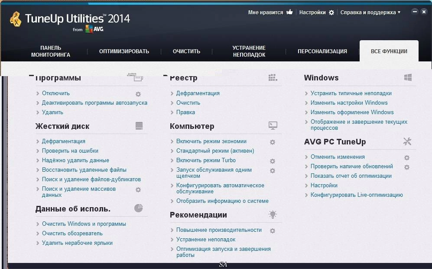Screen dimensions: 432x269
Task: Click the thumbs-up Мне нравится icon
Action: tap(289, 12)
